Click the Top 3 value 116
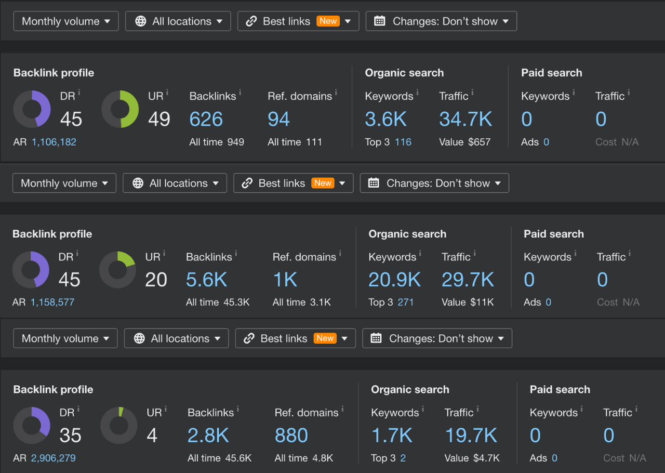Screen dimensions: 665x473 403,142
